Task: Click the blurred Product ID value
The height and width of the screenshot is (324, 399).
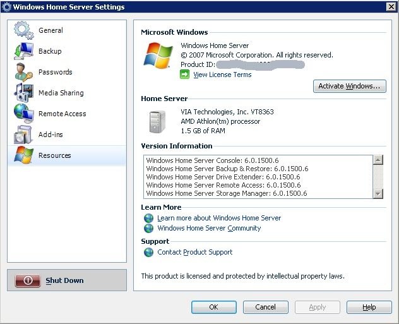Action: tap(260, 65)
